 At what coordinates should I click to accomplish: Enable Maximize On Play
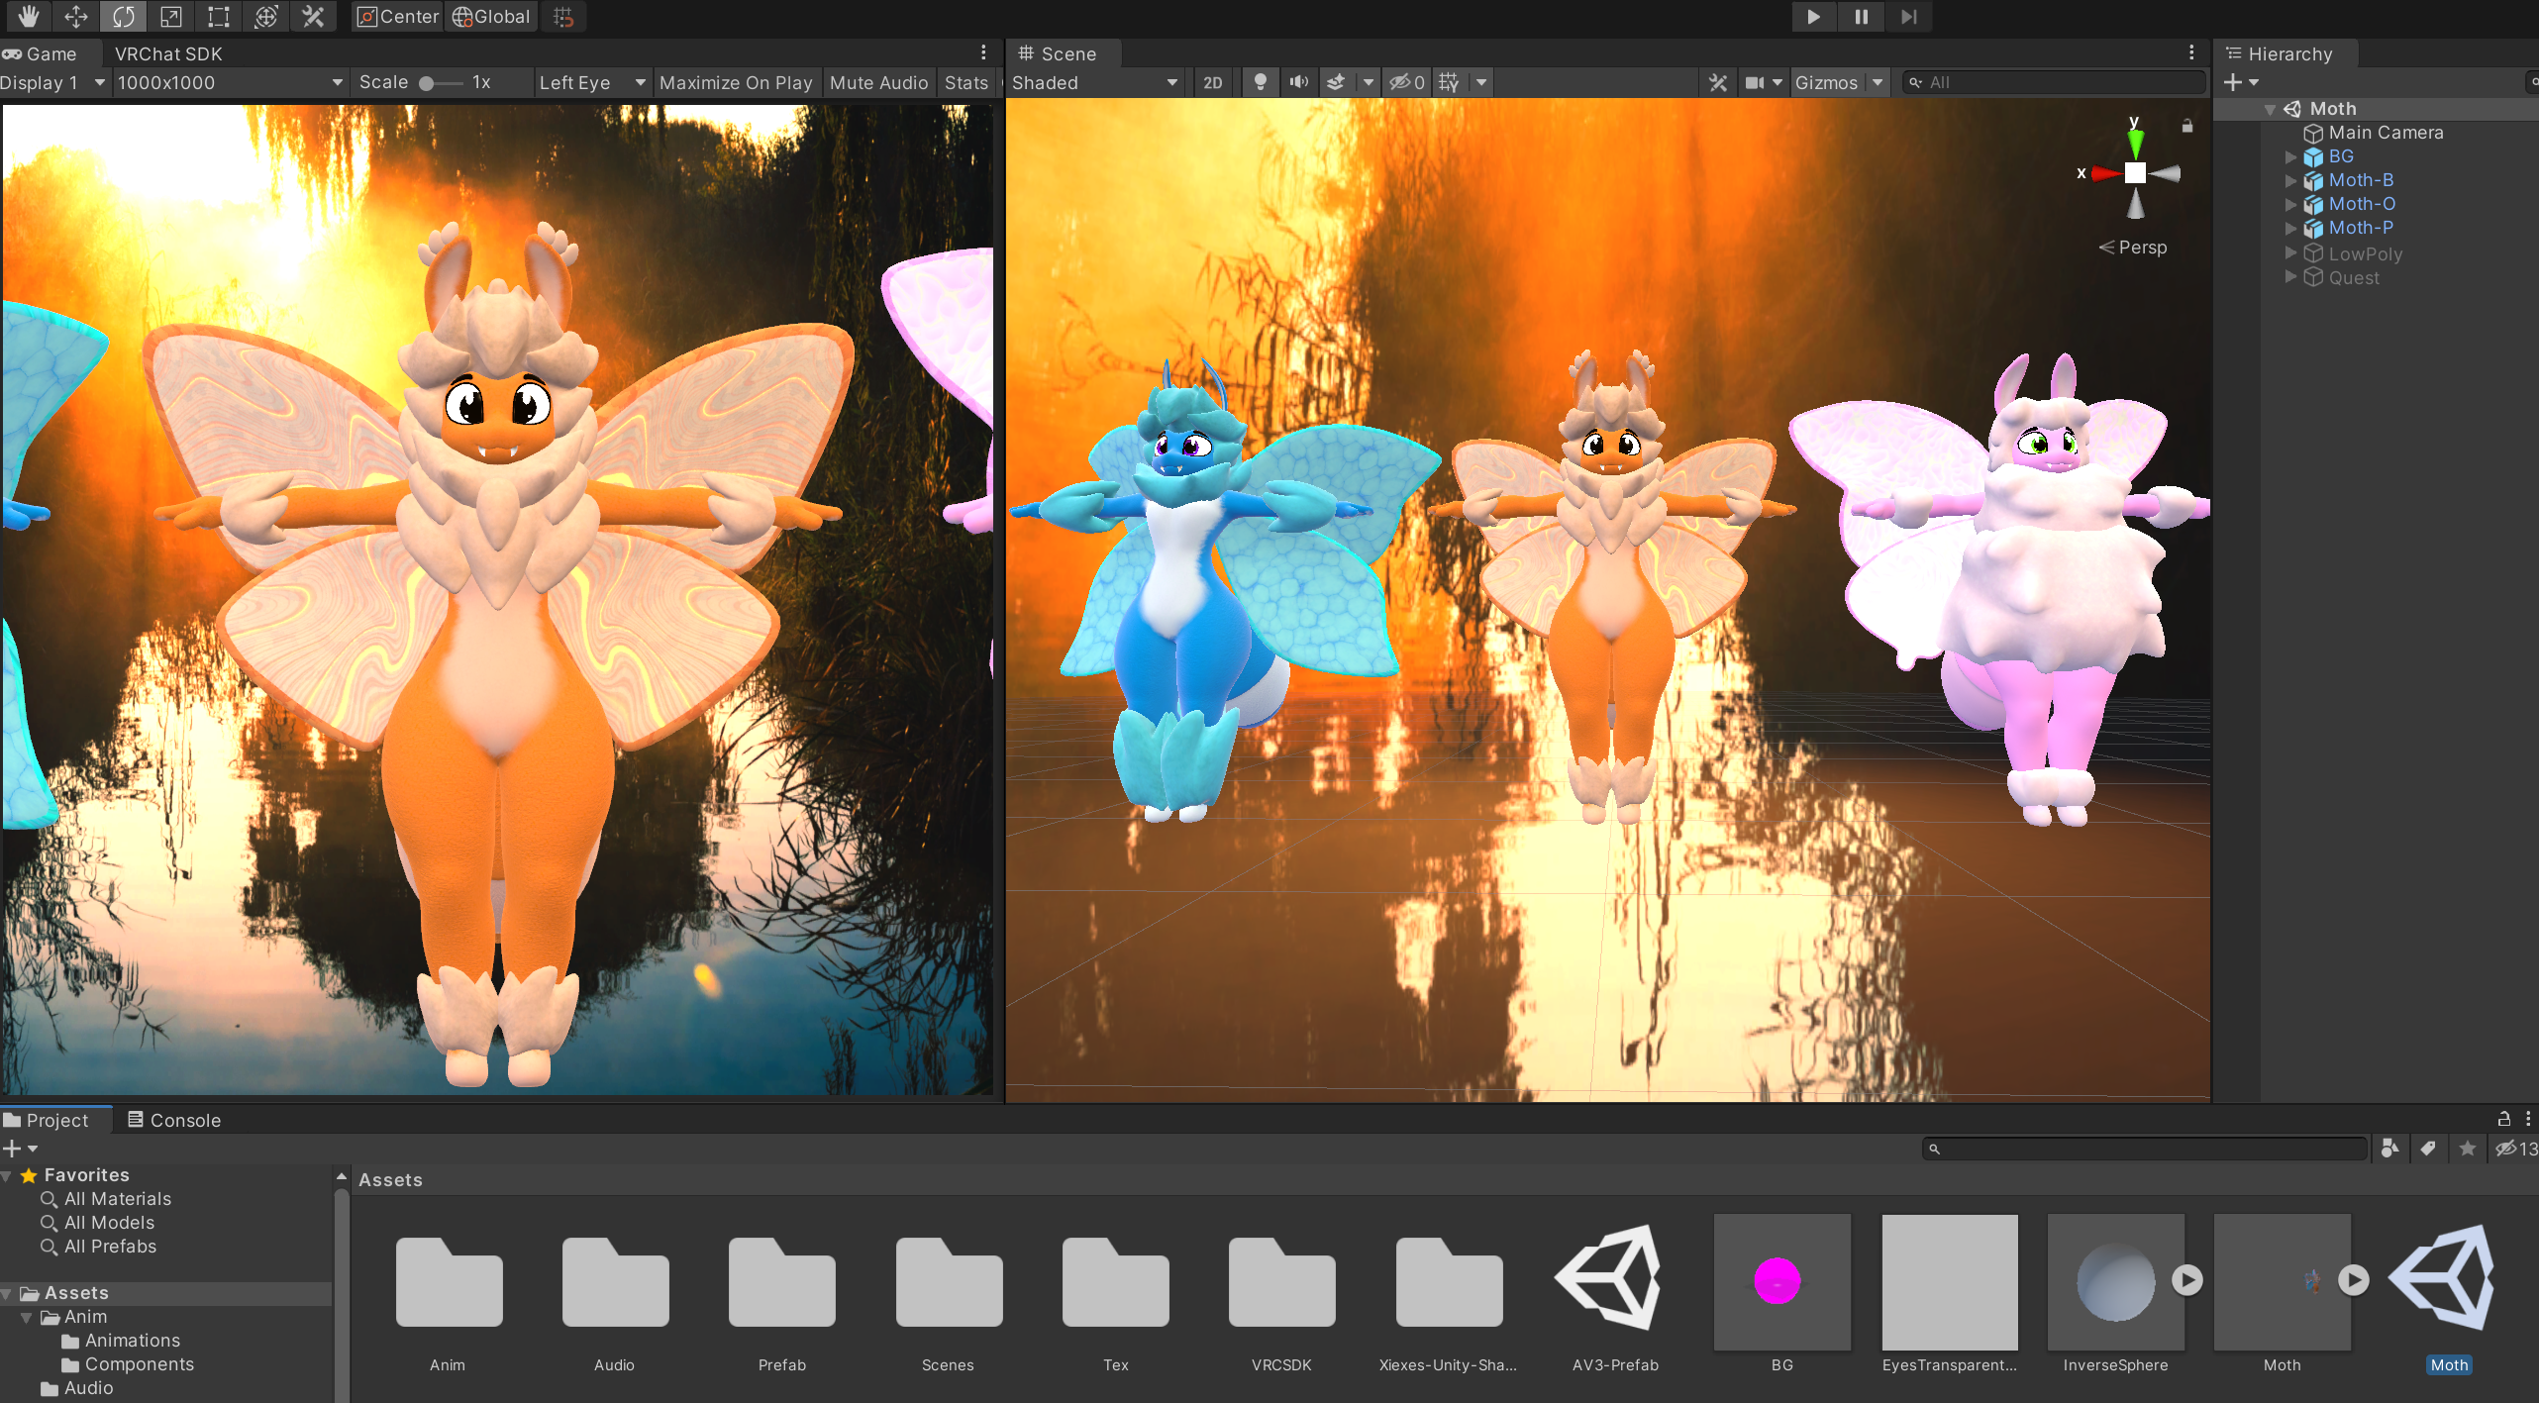pyautogui.click(x=736, y=83)
